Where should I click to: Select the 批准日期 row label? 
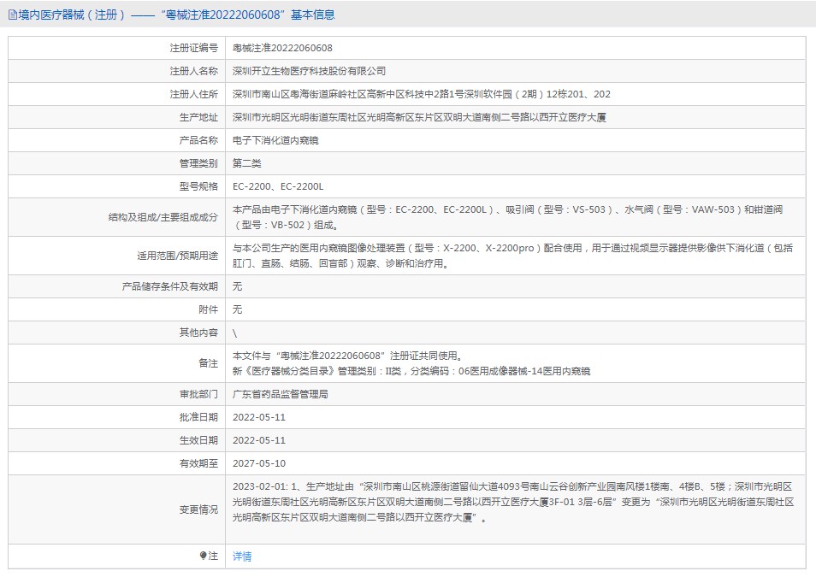(x=198, y=417)
